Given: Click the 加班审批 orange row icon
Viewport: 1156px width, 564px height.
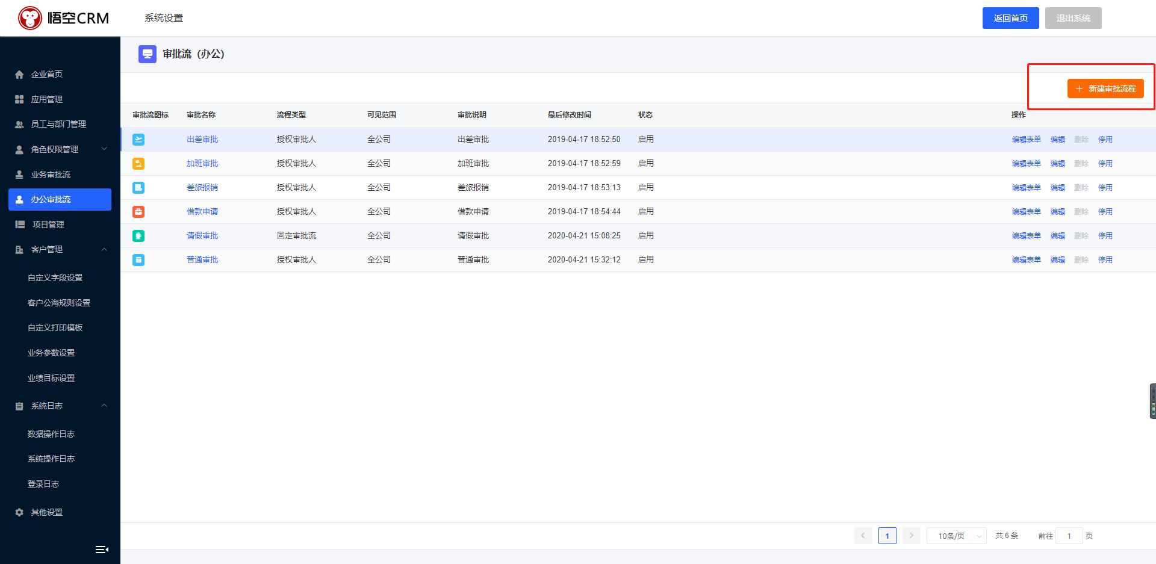Looking at the screenshot, I should click(138, 164).
